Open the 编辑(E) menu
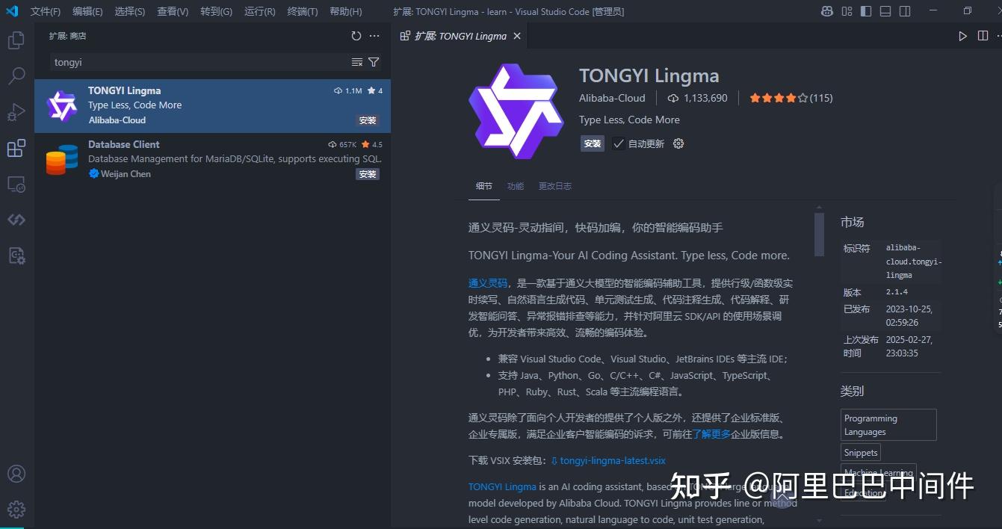This screenshot has height=529, width=1002. tap(87, 11)
